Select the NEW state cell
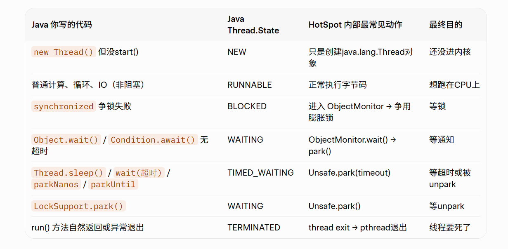The image size is (508, 249). coord(237,52)
